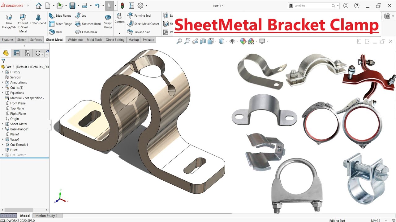Choose the Edge Flange tool
This screenshot has height=222, width=396.
click(x=60, y=16)
